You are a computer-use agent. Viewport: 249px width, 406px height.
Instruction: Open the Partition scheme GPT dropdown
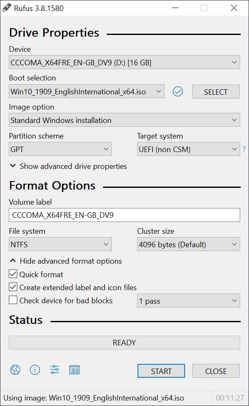[60, 149]
